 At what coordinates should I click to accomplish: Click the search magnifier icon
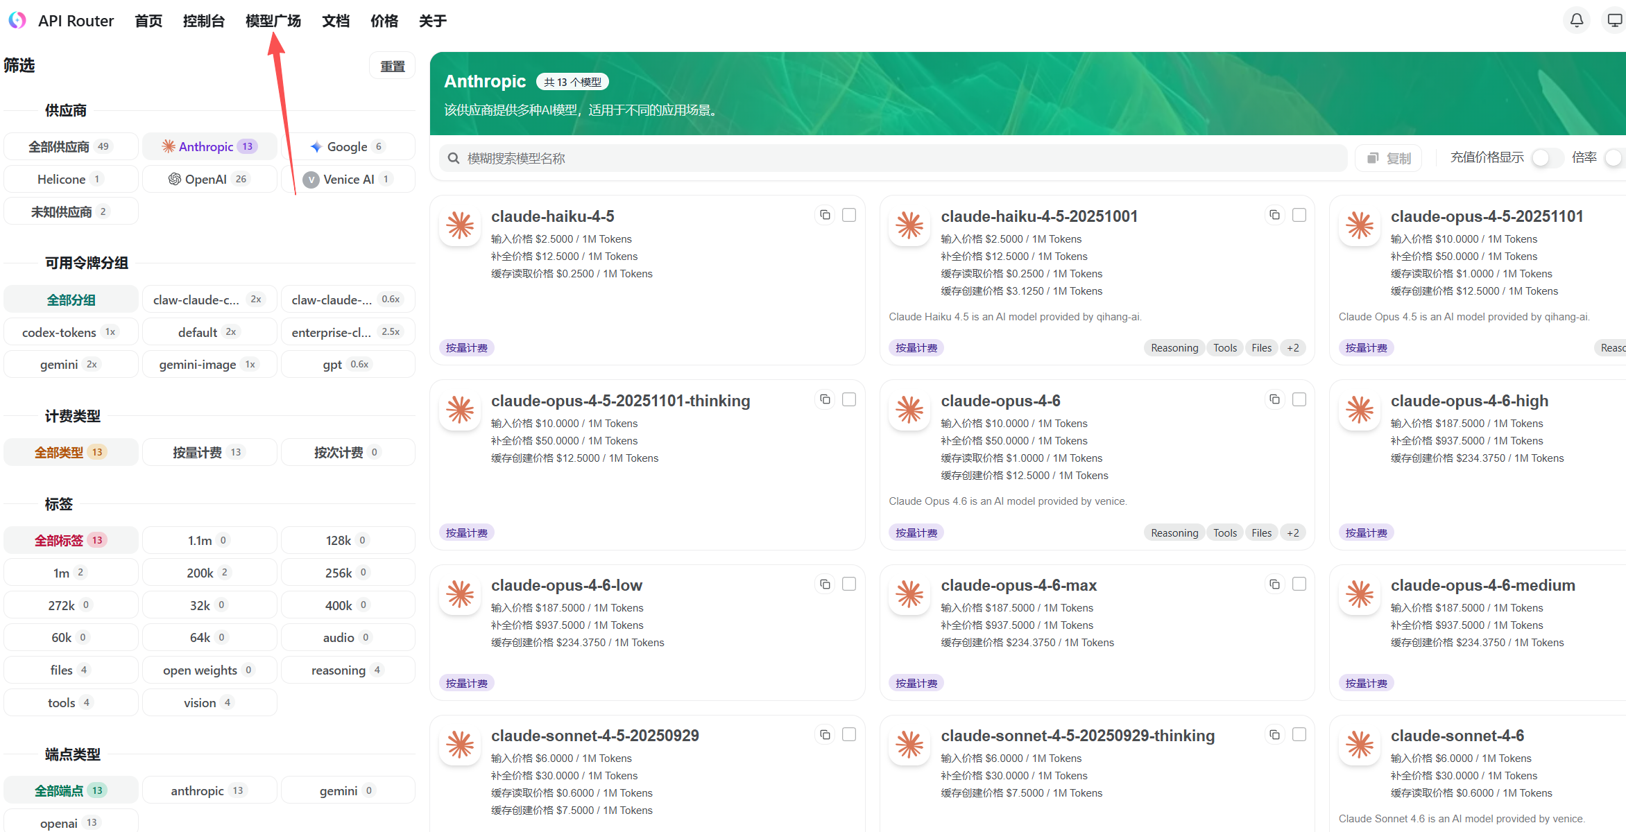pos(454,158)
